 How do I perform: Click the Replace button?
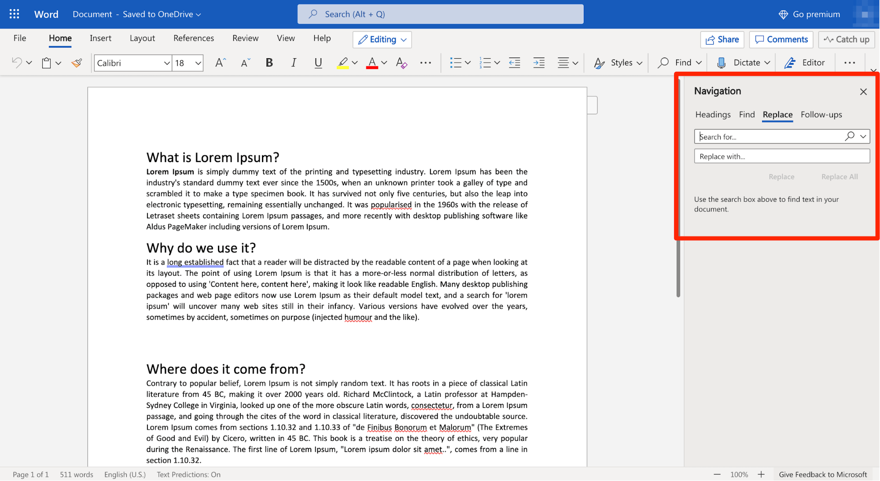click(781, 177)
